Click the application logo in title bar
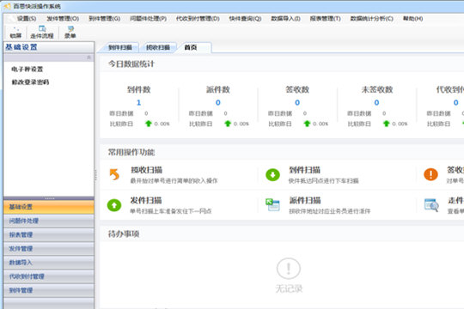The width and height of the screenshot is (464, 309). point(8,6)
